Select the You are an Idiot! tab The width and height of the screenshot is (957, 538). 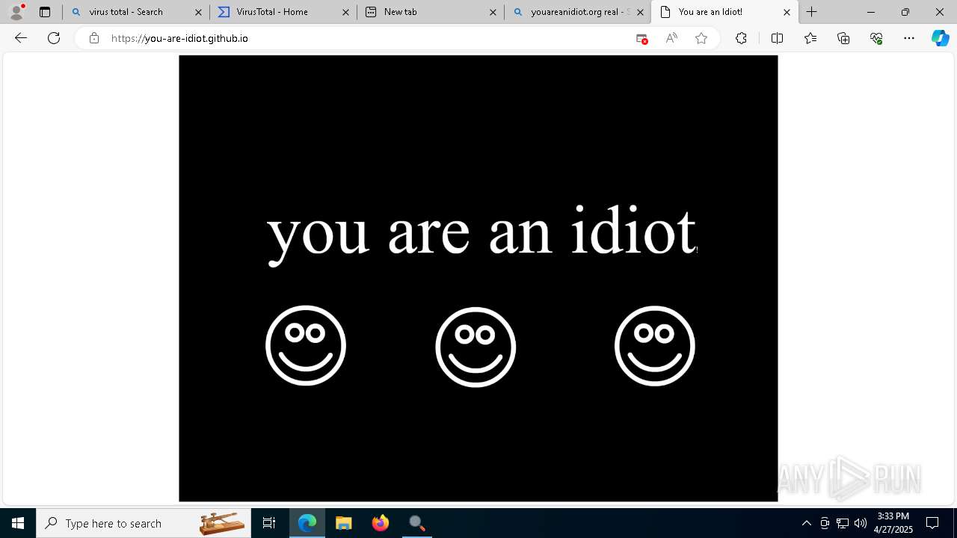click(725, 12)
